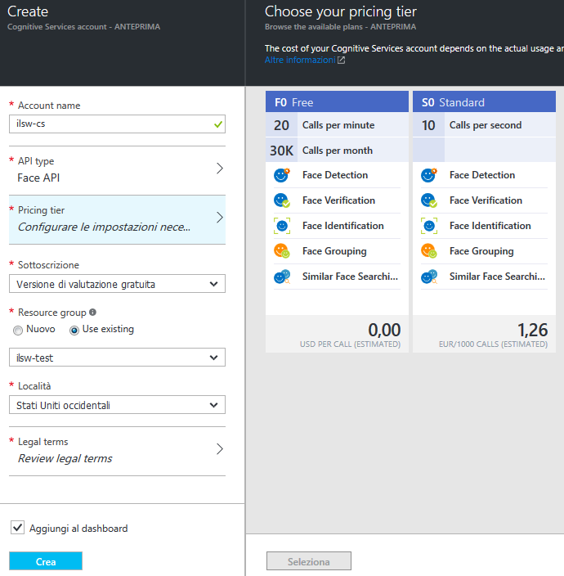
Task: Open the API type Face API row
Action: tap(117, 170)
